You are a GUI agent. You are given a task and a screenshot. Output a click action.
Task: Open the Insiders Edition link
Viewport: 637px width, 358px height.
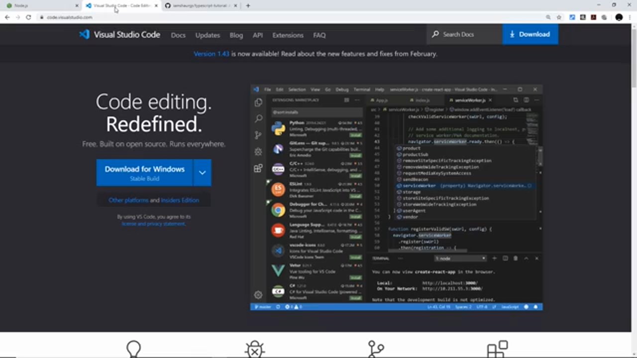click(180, 200)
